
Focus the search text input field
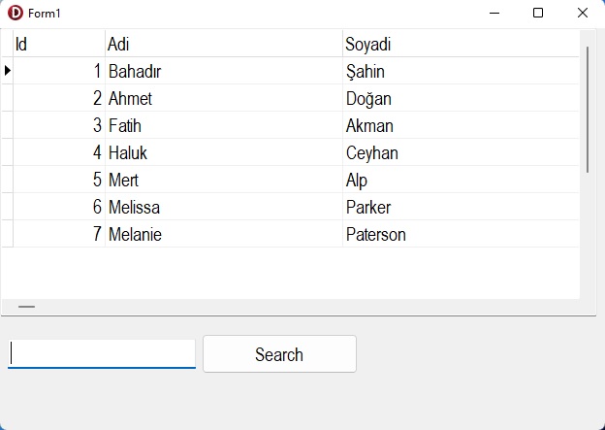[102, 353]
